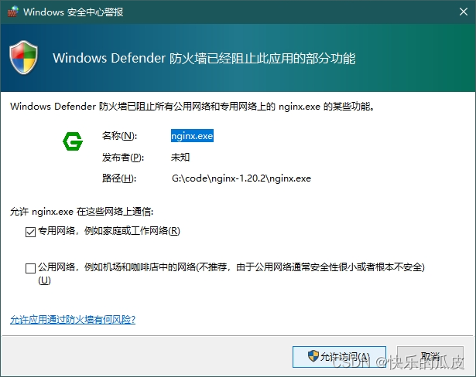476x377 pixels.
Task: Click the Windows Defender shield icon
Action: (x=24, y=58)
